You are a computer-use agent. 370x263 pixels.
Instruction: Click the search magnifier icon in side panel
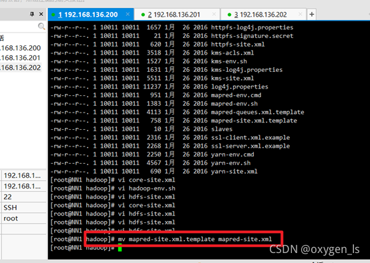coord(41,27)
